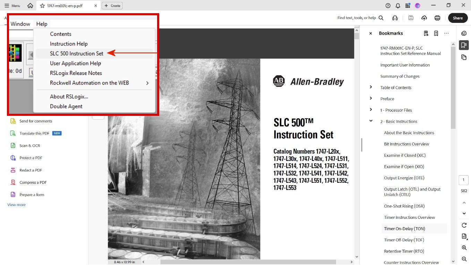Star the 1747-rm001c-en-p.pdf document tab

(42, 6)
